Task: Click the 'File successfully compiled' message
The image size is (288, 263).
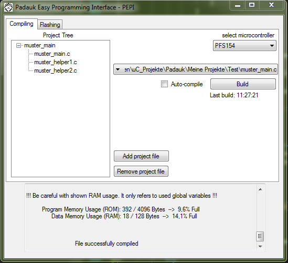Action: pyautogui.click(x=106, y=244)
